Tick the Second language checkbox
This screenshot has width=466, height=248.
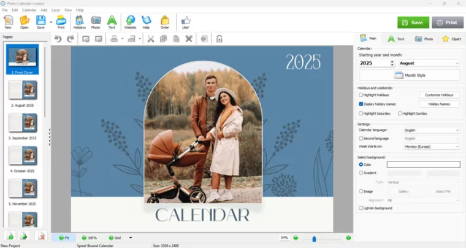pyautogui.click(x=361, y=138)
